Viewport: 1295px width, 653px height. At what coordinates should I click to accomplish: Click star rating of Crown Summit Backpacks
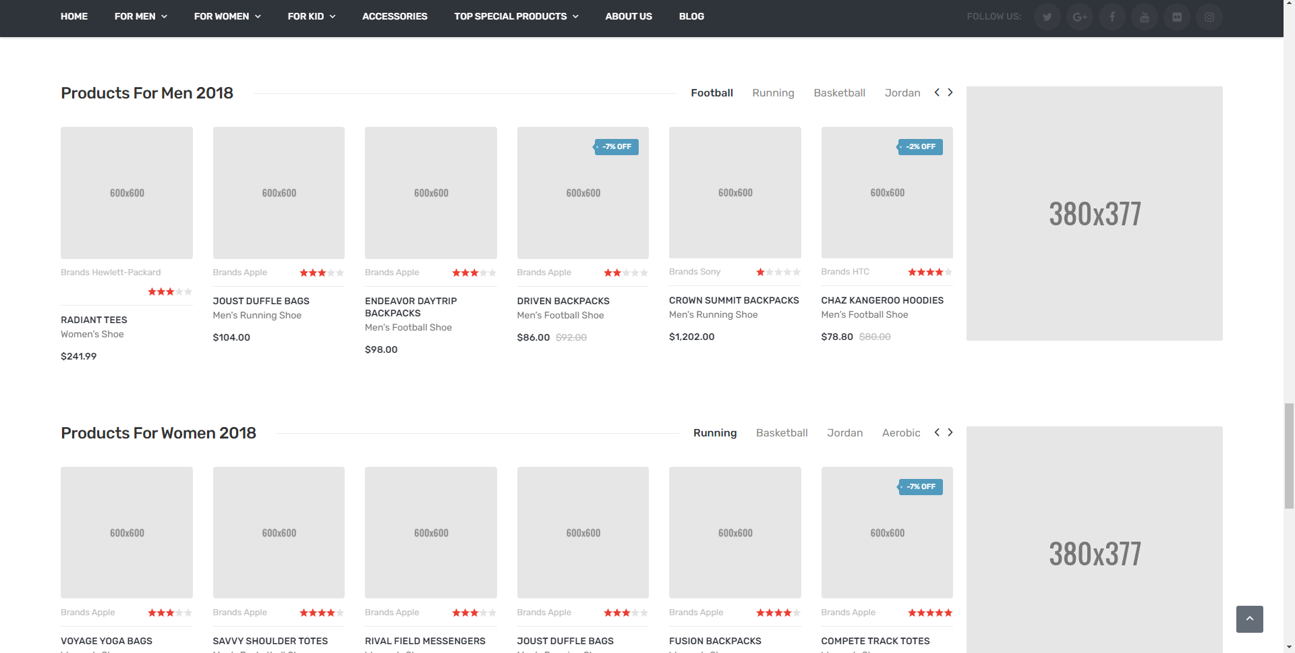(778, 272)
